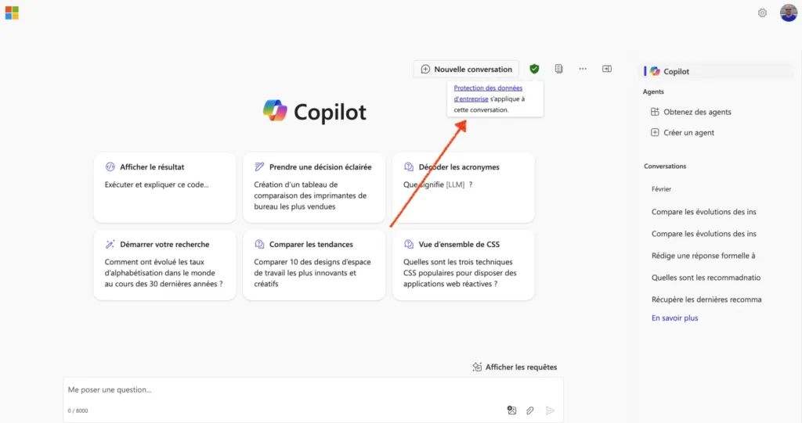The height and width of the screenshot is (423, 802).
Task: Open the Afficher les requêtes prompt gallery
Action: coord(515,367)
